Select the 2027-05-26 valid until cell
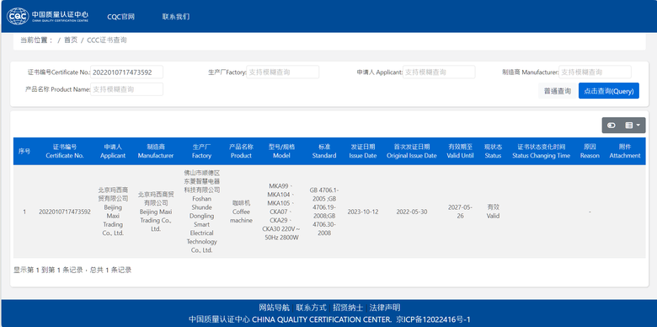Viewport: 657px width, 327px height. coord(460,212)
